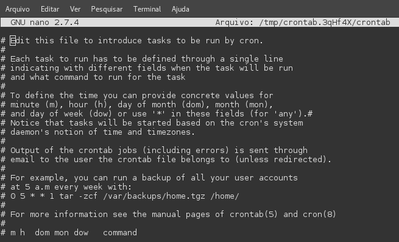Click the 'minute (m), hour (h)' line
Screen dimensions: 399x242
coord(137,105)
